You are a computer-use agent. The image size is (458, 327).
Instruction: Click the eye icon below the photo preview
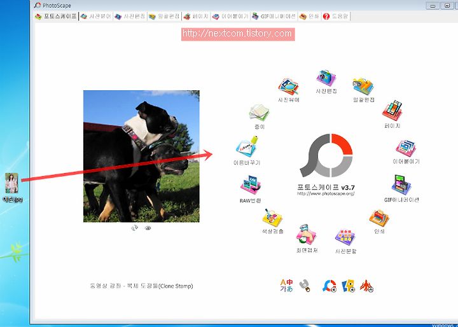[148, 228]
